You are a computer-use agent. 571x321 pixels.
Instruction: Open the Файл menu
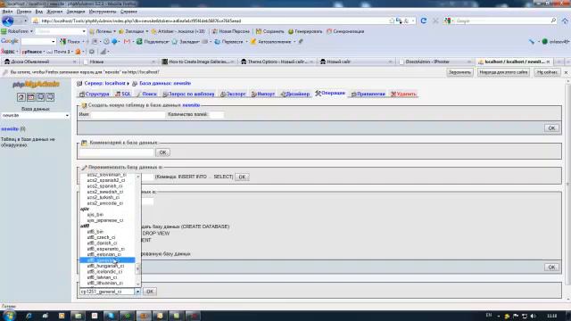(7, 12)
